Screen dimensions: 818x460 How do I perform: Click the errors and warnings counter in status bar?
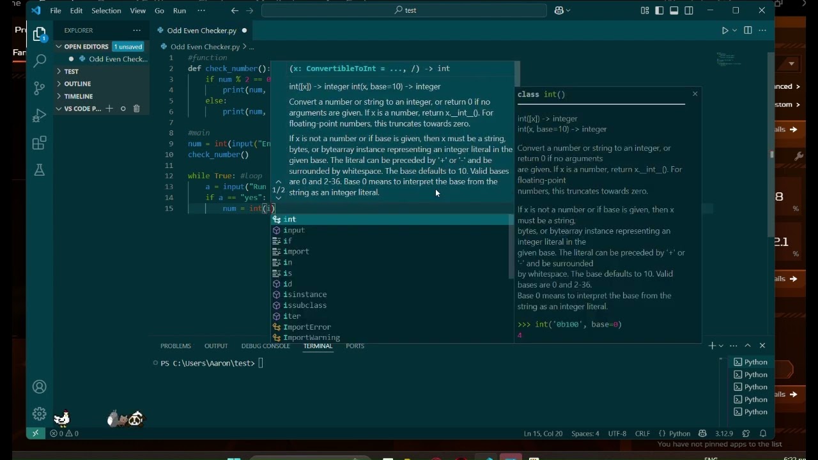click(64, 433)
